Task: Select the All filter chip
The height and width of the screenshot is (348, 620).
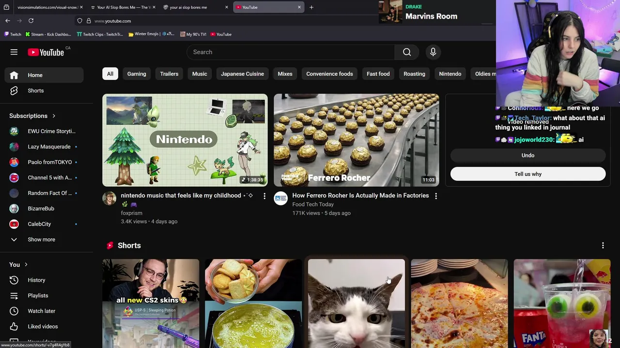Action: 110,74
